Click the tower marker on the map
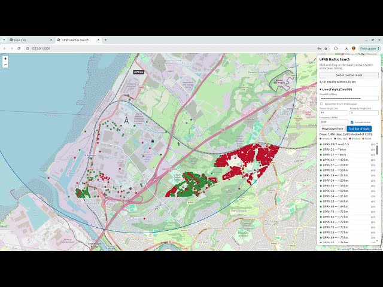The width and height of the screenshot is (383, 287). [x=126, y=120]
